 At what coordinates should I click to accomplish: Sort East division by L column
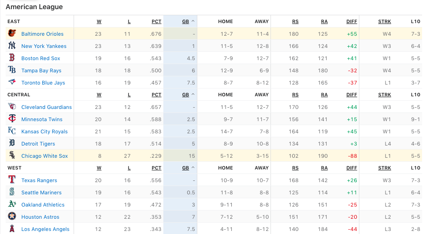[x=129, y=21]
